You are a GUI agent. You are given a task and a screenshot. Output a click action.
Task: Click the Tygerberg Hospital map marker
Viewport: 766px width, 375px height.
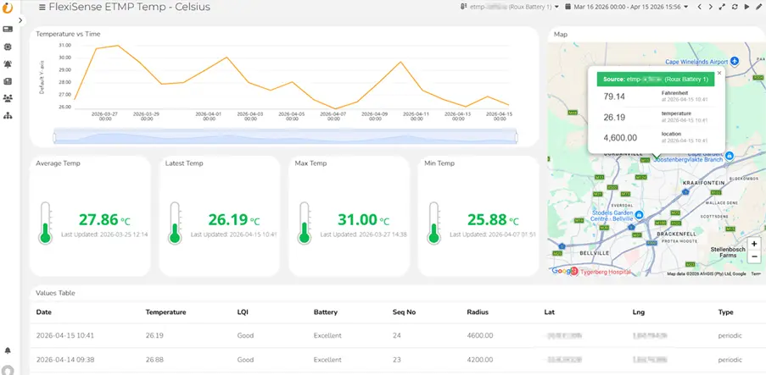coord(574,271)
